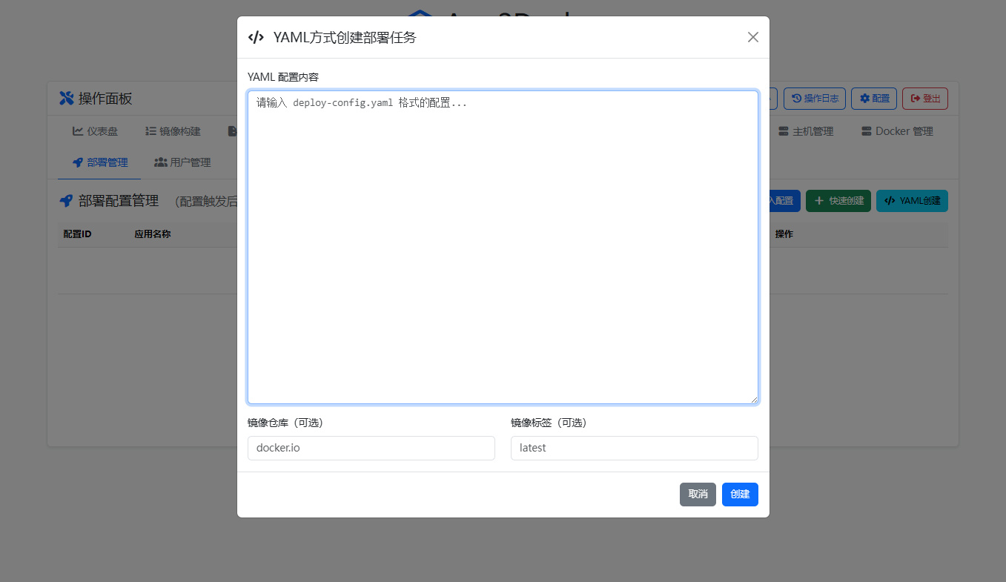The image size is (1006, 582).
Task: Click the blue 创建 button
Action: (x=740, y=495)
